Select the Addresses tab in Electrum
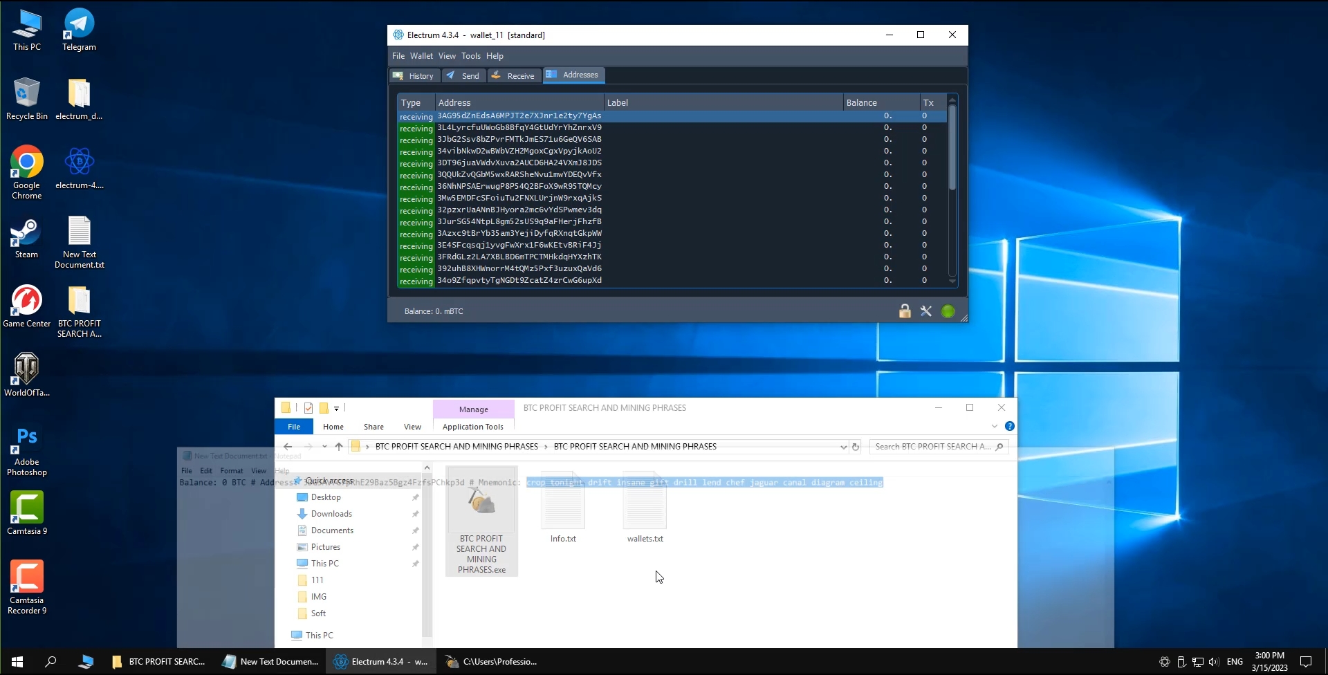The image size is (1328, 675). pyautogui.click(x=573, y=75)
